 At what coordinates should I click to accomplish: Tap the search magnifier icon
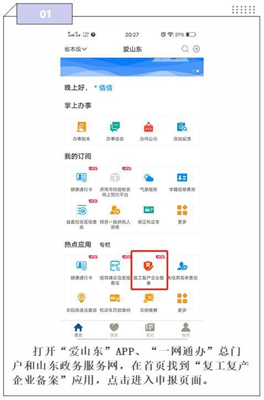[185, 49]
